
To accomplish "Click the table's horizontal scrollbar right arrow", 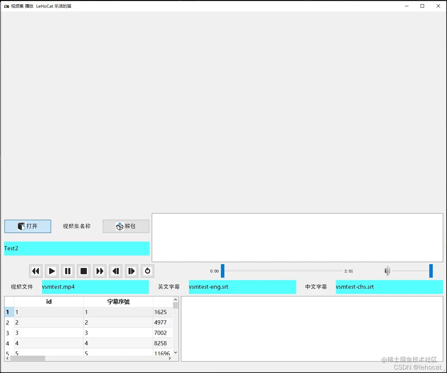I will click(169, 358).
